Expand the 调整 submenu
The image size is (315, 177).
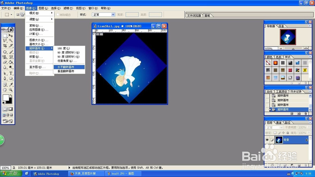(40, 19)
